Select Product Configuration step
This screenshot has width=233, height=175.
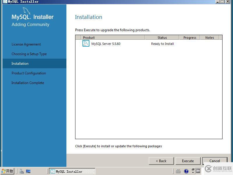point(29,73)
